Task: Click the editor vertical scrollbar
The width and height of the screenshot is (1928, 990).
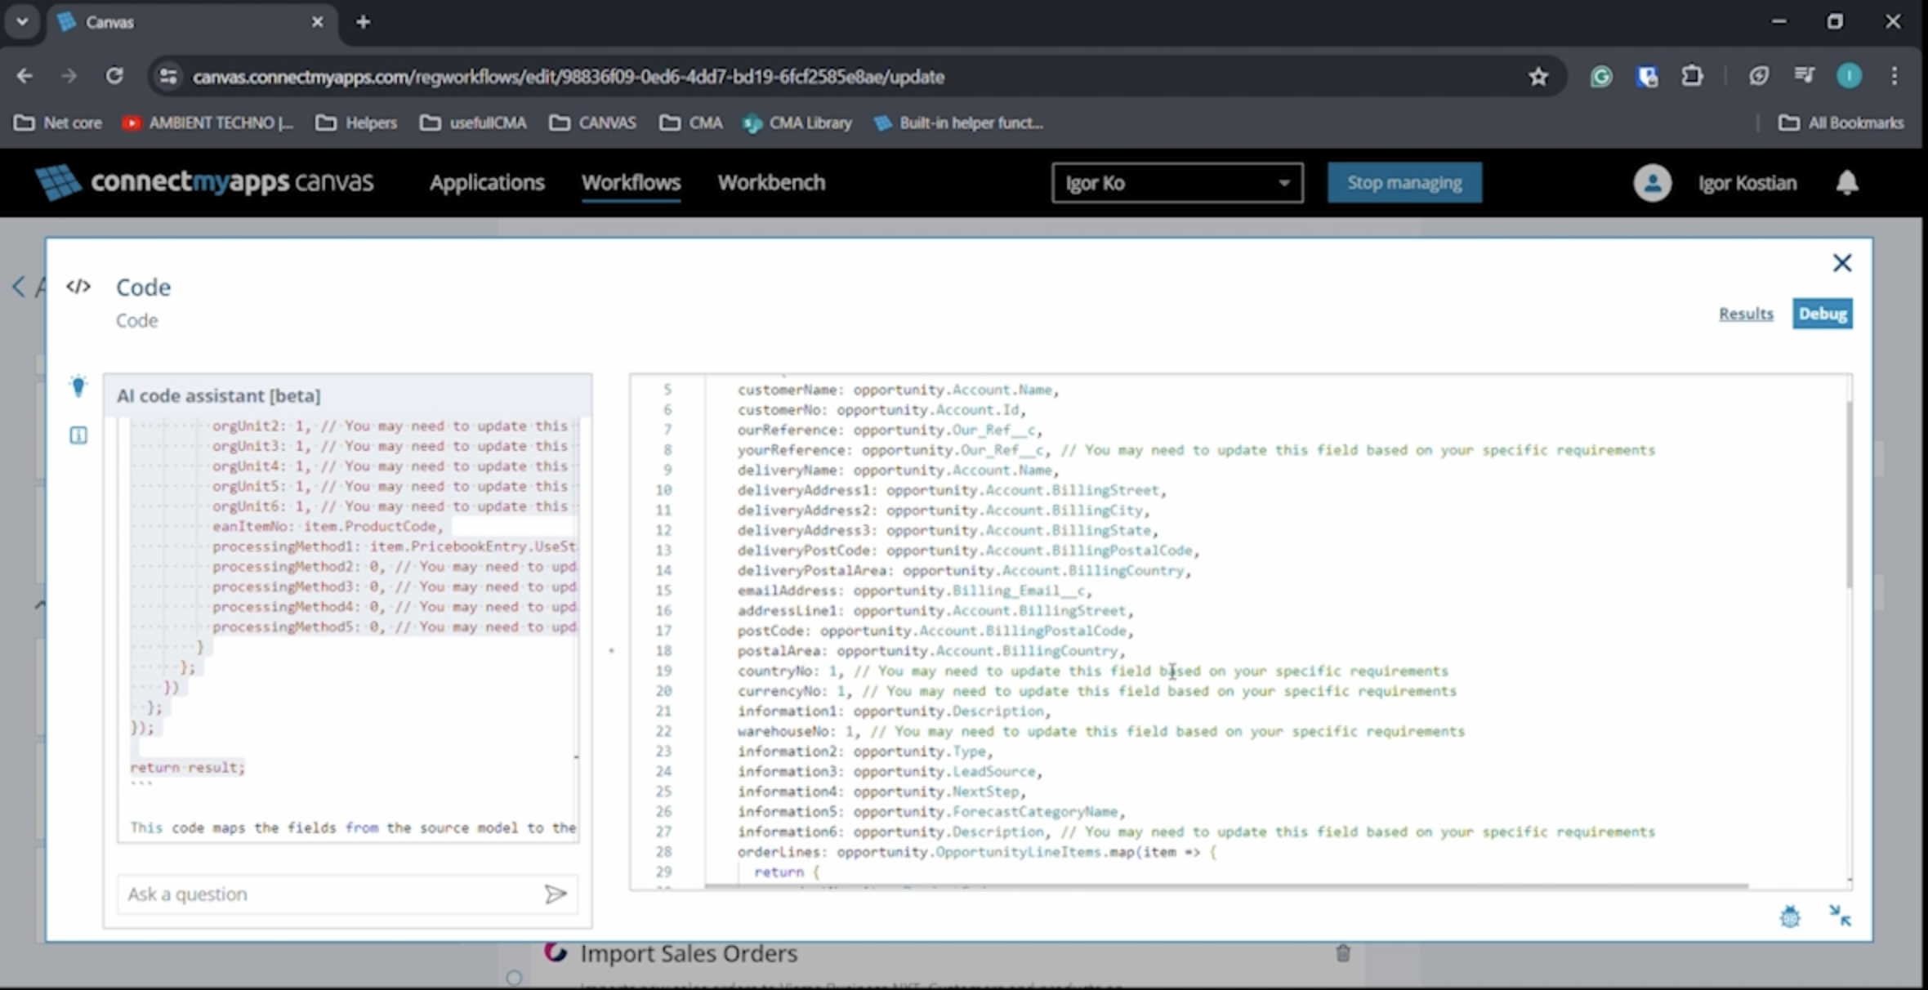Action: [1849, 493]
